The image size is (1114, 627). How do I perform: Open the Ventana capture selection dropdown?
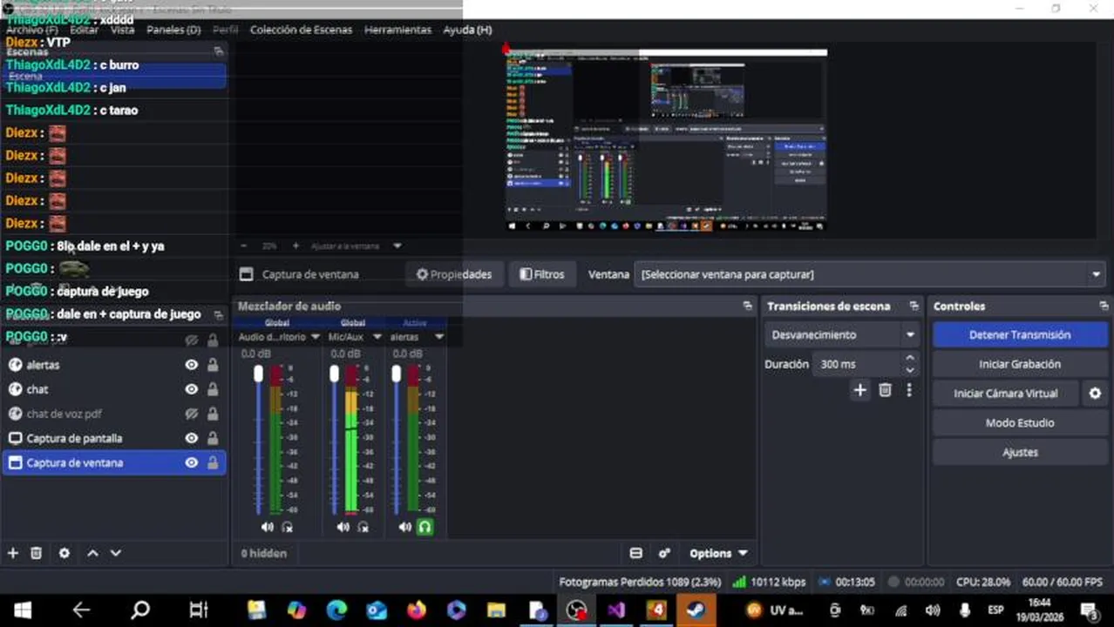869,274
